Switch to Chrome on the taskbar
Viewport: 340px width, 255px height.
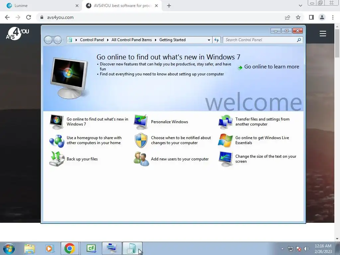(70, 248)
